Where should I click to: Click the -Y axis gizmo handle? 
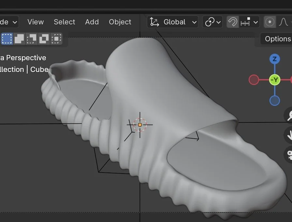tap(275, 80)
